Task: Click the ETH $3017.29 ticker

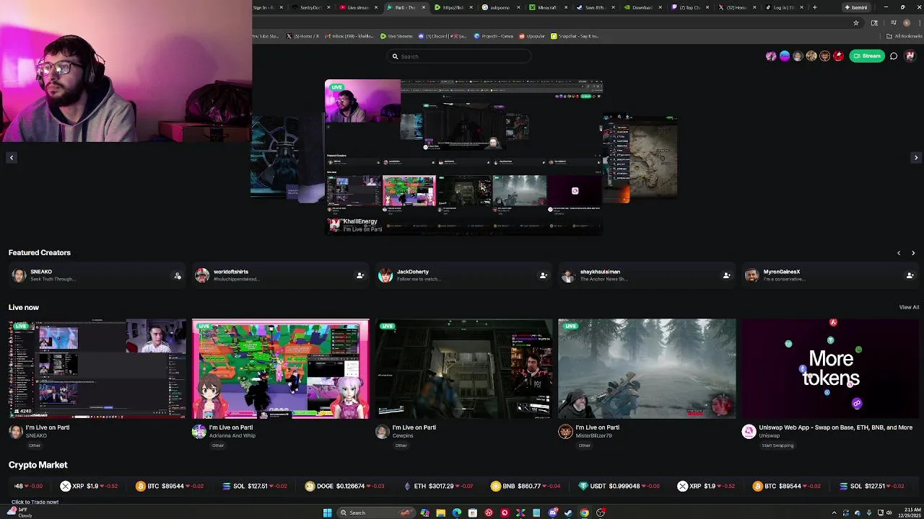Action: coord(438,487)
